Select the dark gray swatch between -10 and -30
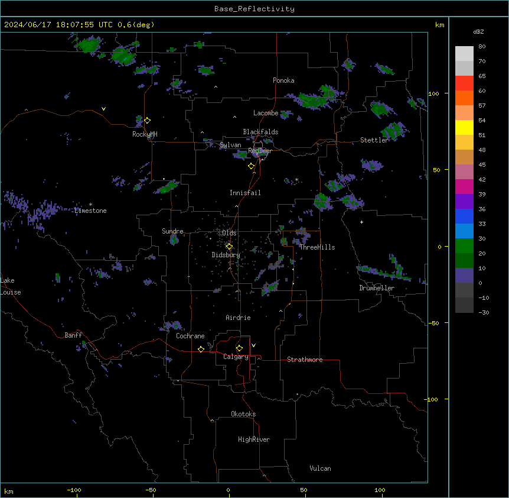 464,305
